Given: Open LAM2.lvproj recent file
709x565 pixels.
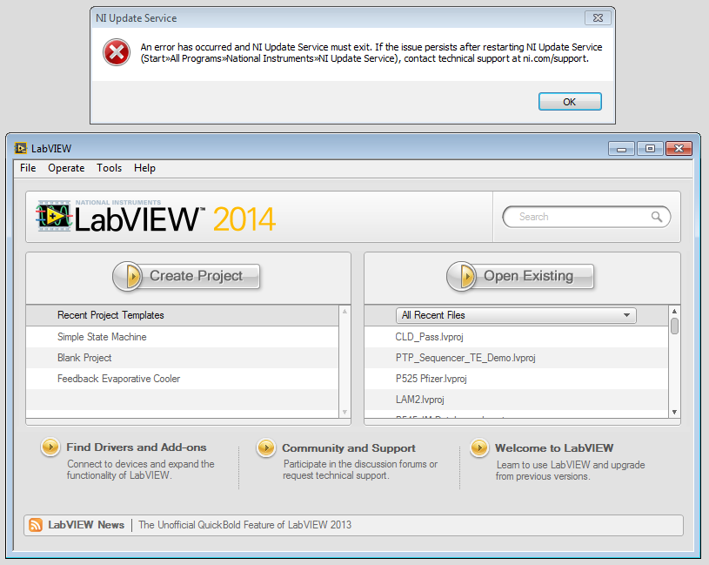Looking at the screenshot, I should (x=516, y=400).
